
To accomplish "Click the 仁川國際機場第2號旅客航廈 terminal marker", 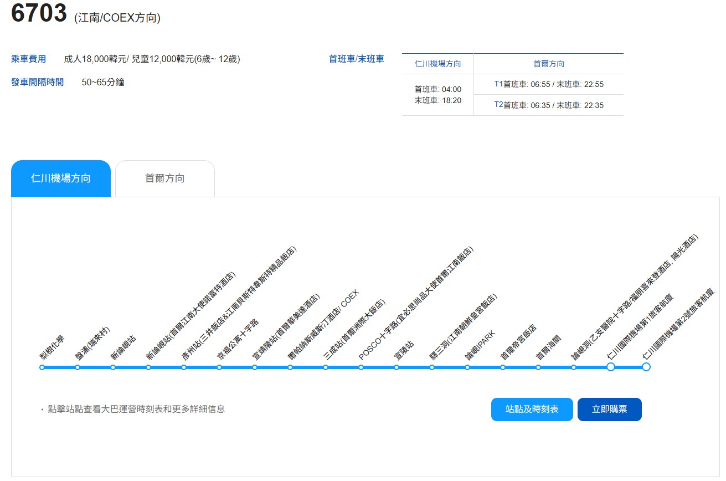I will pyautogui.click(x=646, y=367).
